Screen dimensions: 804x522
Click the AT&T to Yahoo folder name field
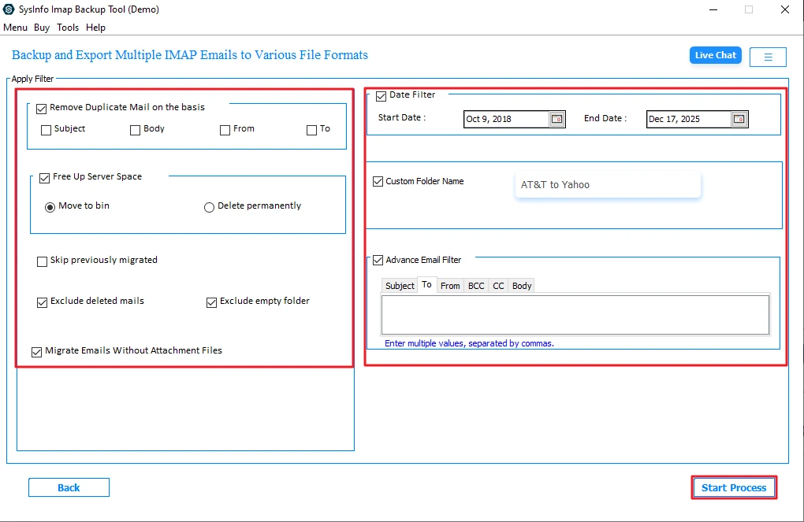[607, 184]
